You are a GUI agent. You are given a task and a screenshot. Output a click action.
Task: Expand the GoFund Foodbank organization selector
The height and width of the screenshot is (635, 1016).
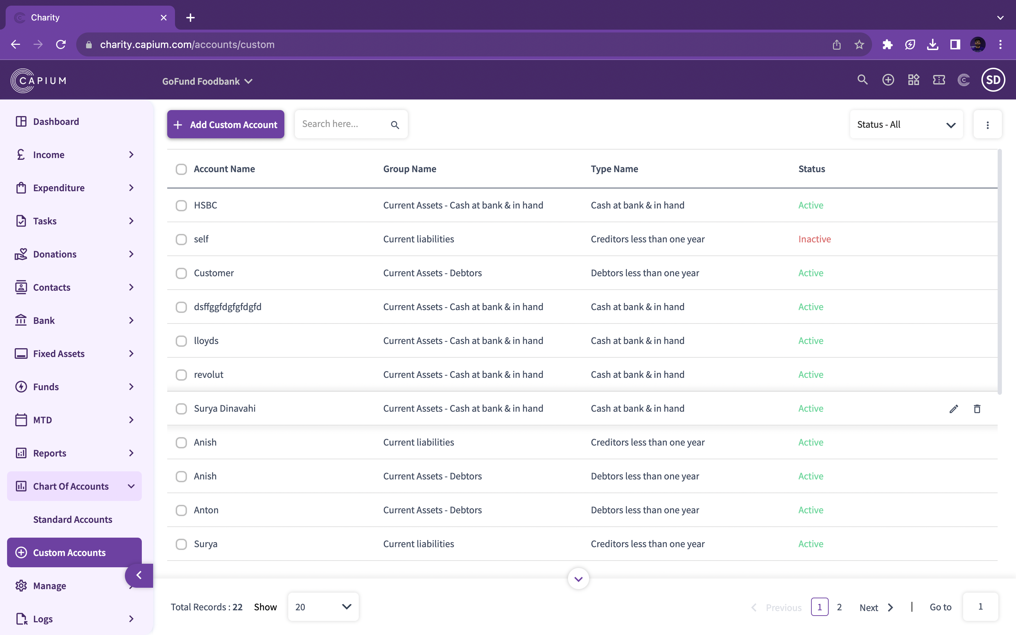pos(207,81)
